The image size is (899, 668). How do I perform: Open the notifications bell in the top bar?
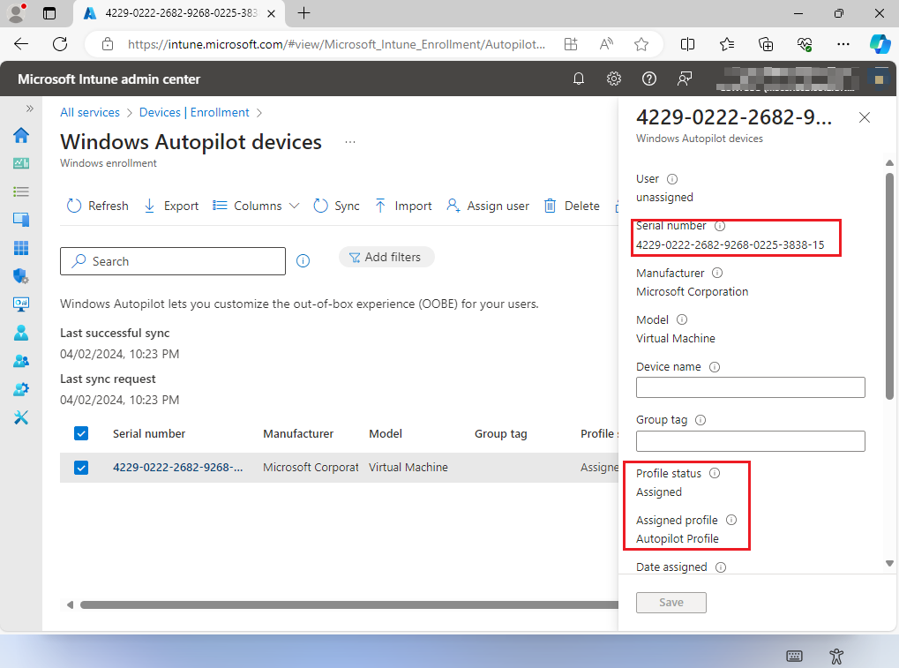(579, 79)
